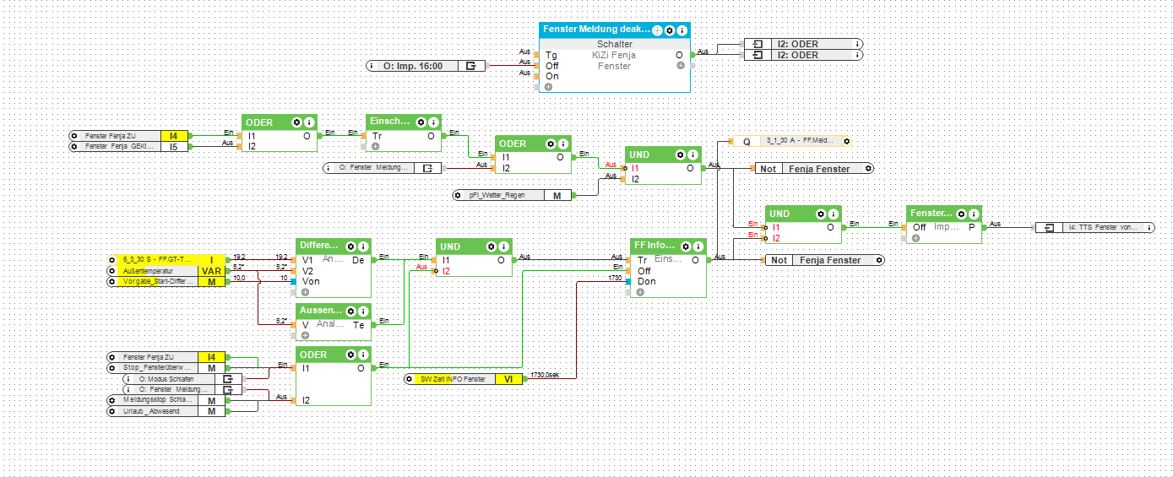The image size is (1173, 477).
Task: Select the SW Zeit INFO Fenster input
Action: click(x=466, y=379)
